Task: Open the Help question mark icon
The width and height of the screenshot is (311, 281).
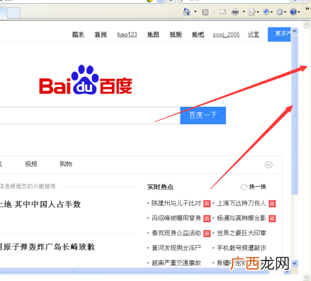Action: pyautogui.click(x=294, y=12)
